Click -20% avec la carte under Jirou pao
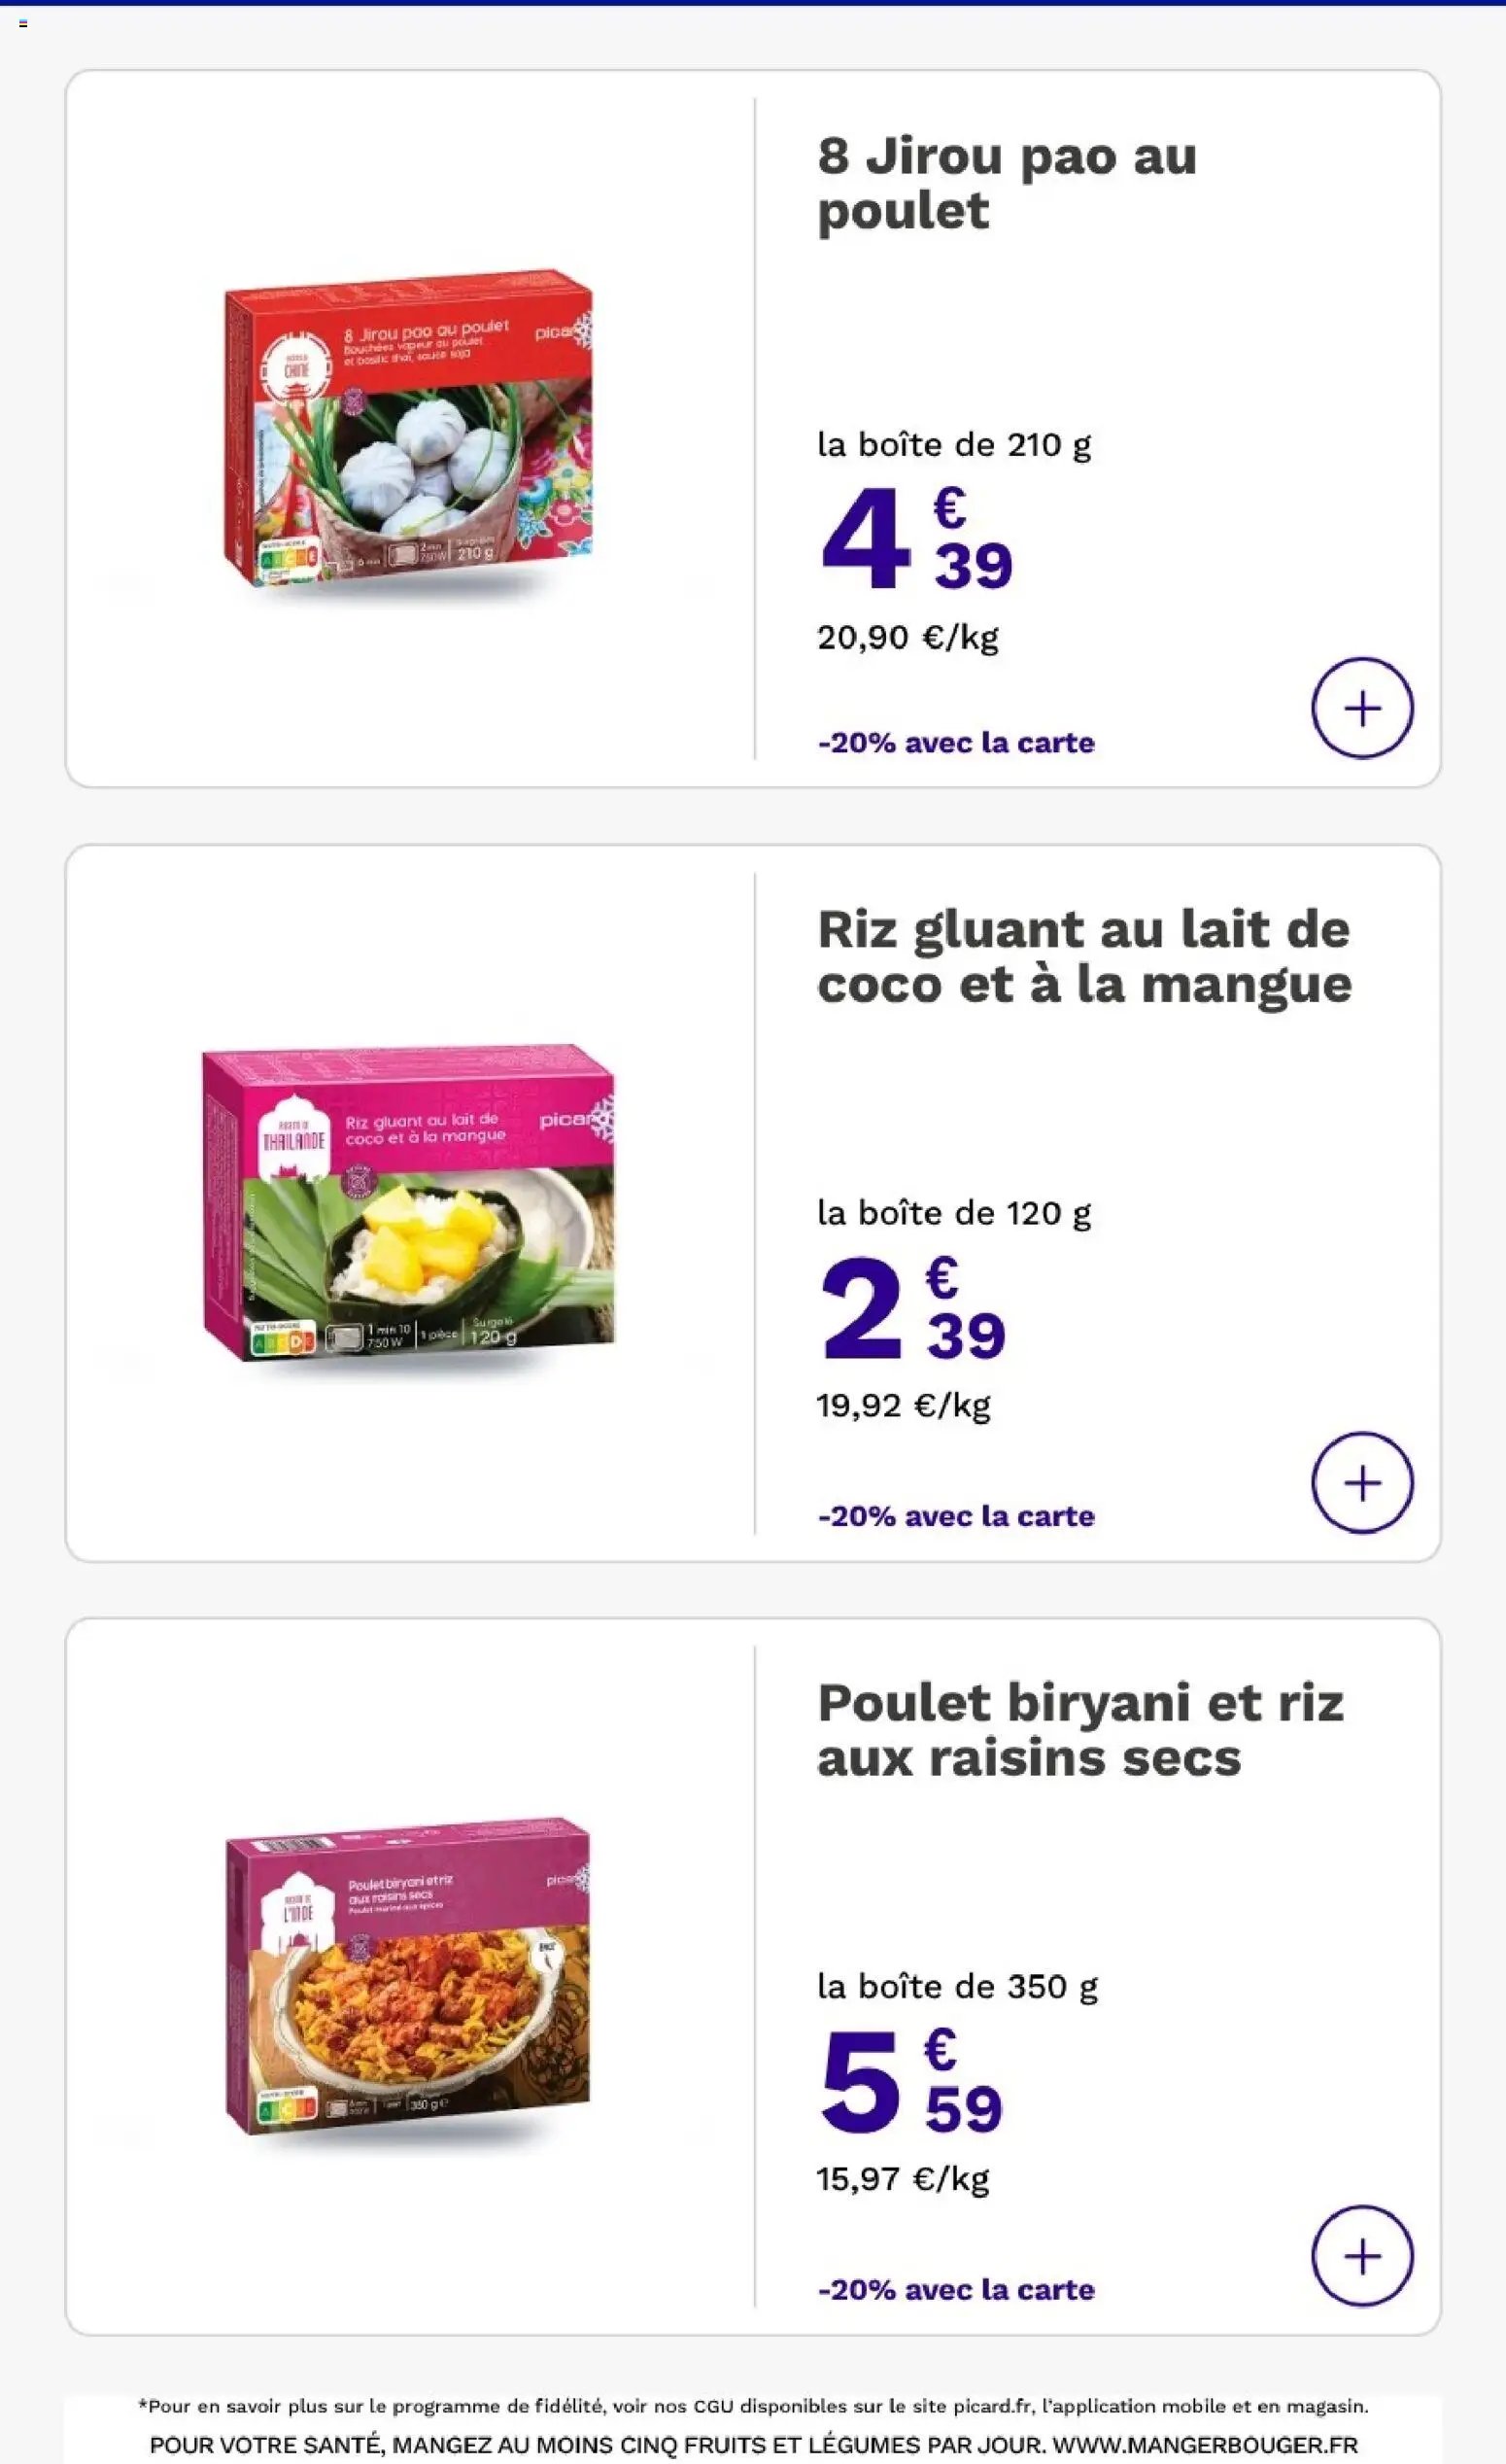Image resolution: width=1506 pixels, height=2464 pixels. click(x=955, y=742)
